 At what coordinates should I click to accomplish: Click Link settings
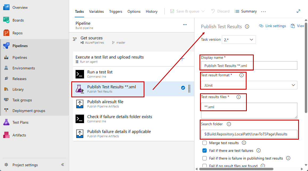272,26
